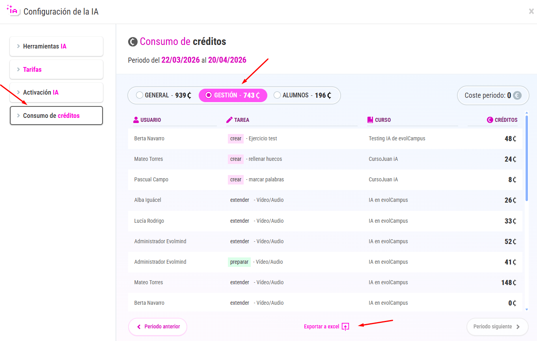The width and height of the screenshot is (537, 341).
Task: Expand the Activación IA chevron
Action: [x=19, y=92]
